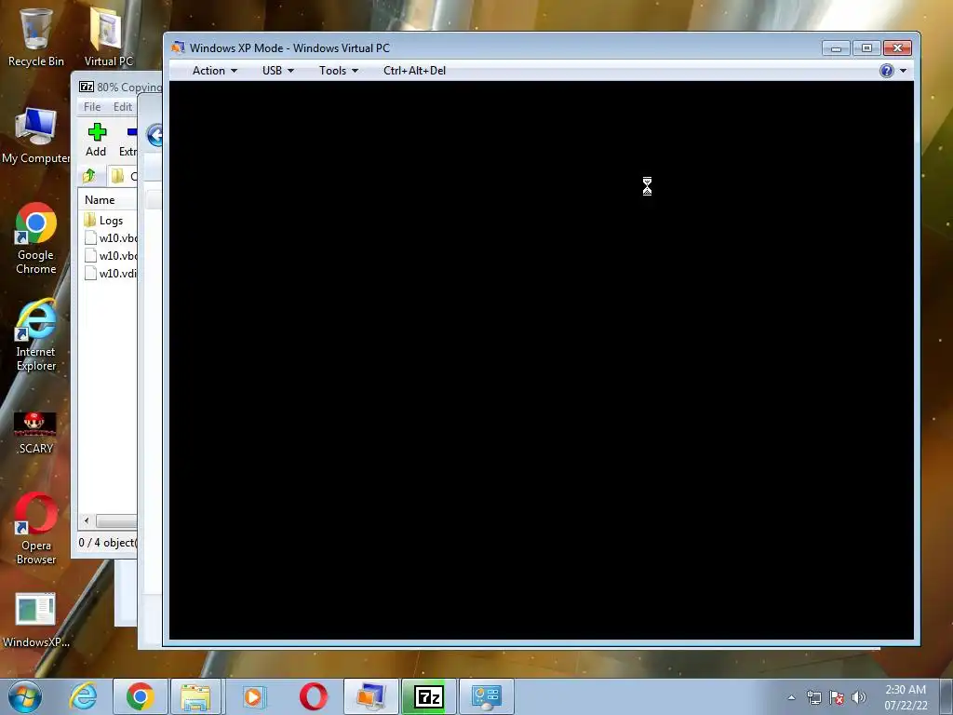953x715 pixels.
Task: Expand the arrow next to Help icon
Action: 903,71
